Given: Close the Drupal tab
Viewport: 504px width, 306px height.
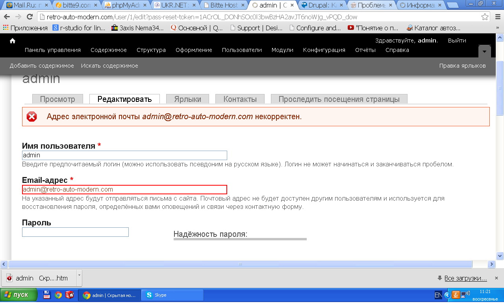Looking at the screenshot, I should 341,6.
